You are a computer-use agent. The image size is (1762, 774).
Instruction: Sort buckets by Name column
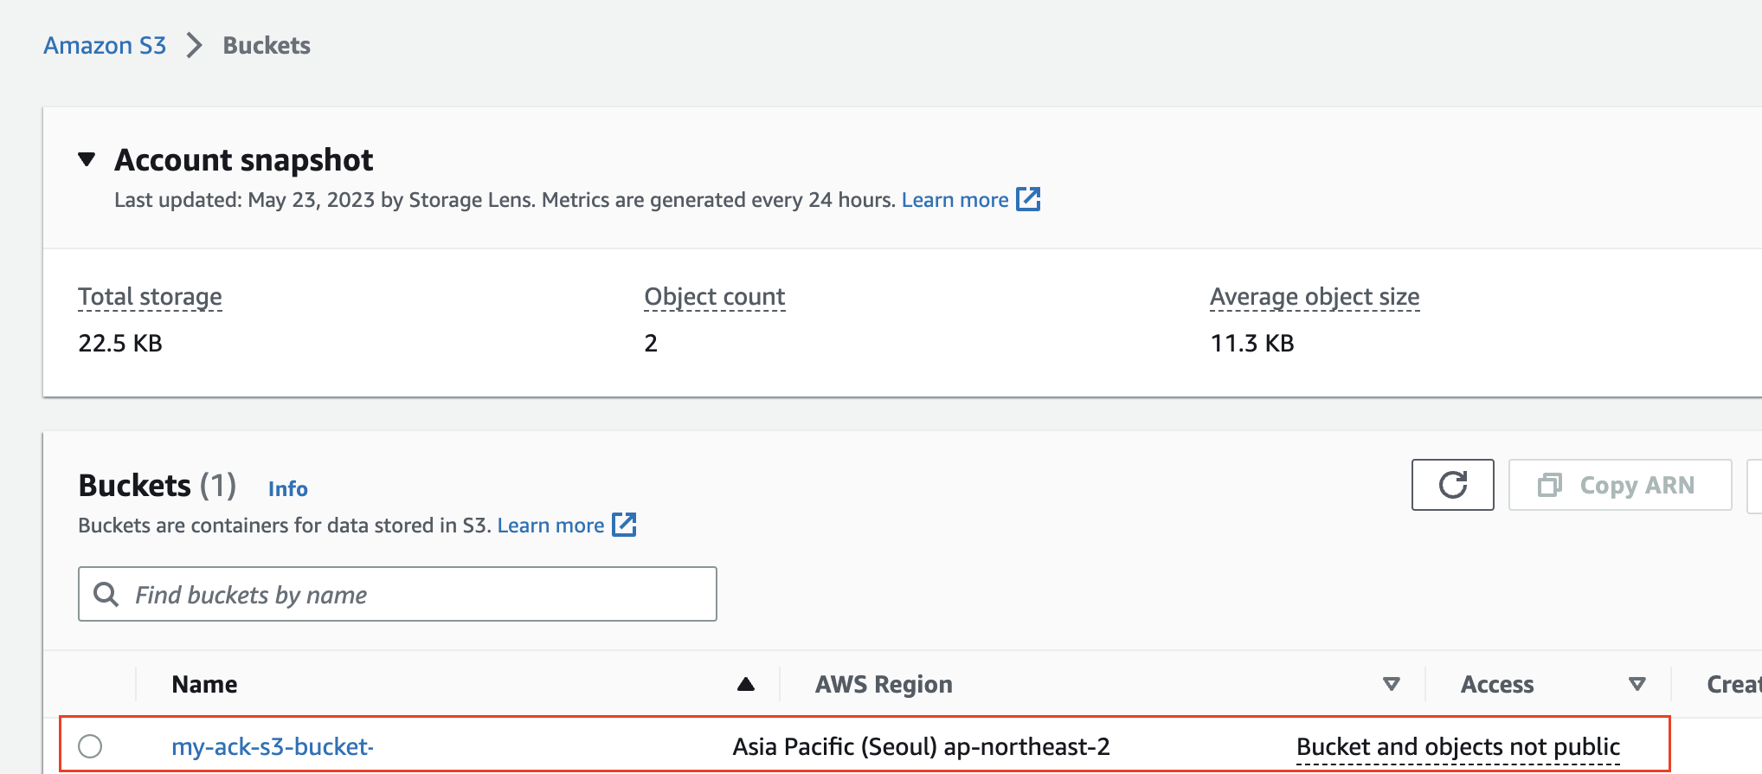(x=204, y=685)
